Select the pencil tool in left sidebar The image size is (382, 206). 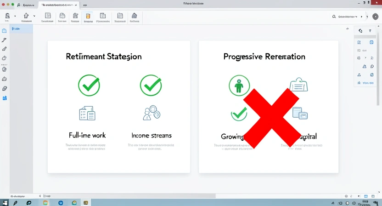pos(5,49)
